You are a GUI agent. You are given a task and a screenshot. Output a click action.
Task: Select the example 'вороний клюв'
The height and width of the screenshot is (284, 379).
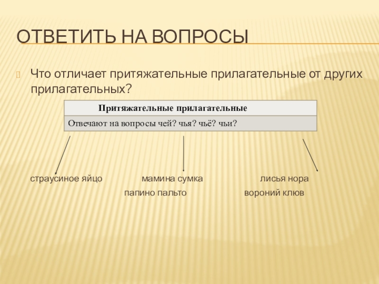tap(274, 193)
